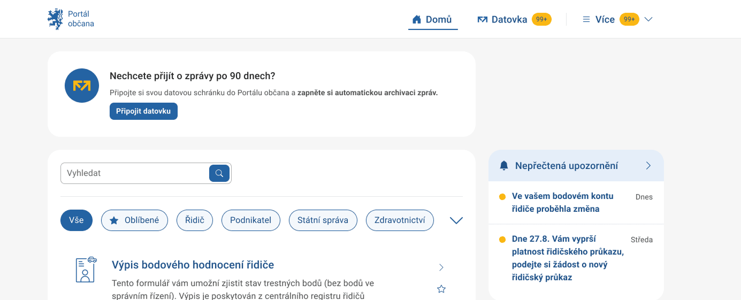741x300 pixels.
Task: Expand the Více menu chevron
Action: [x=648, y=19]
